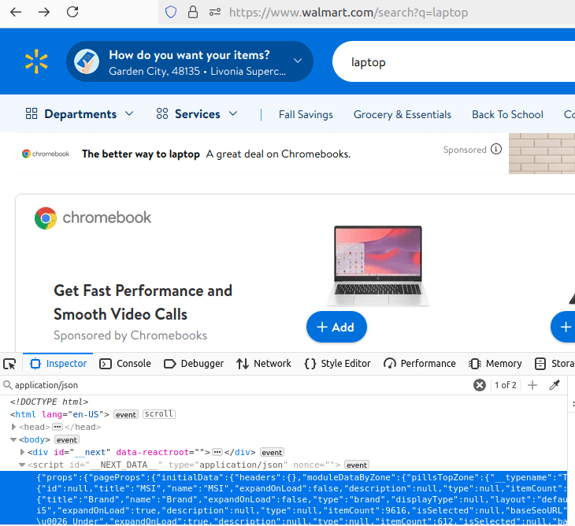Click Get Fast Performance and Smooth Video Calls heading

(143, 302)
